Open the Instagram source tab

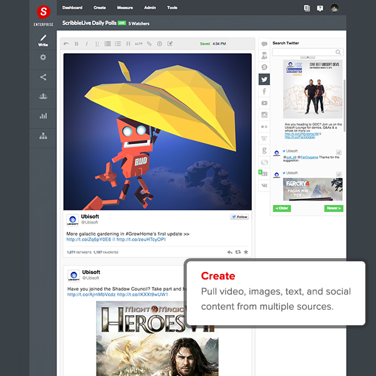tap(264, 115)
